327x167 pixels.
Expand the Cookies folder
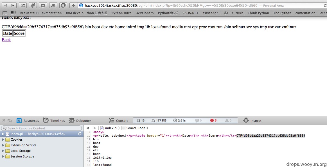[3, 139]
